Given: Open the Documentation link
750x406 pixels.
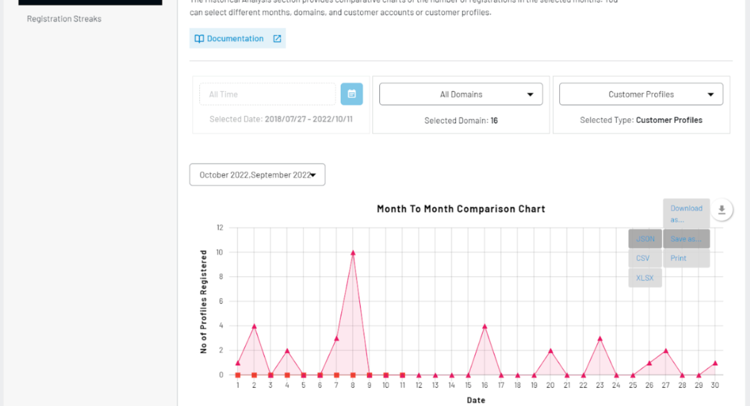Looking at the screenshot, I should point(235,39).
